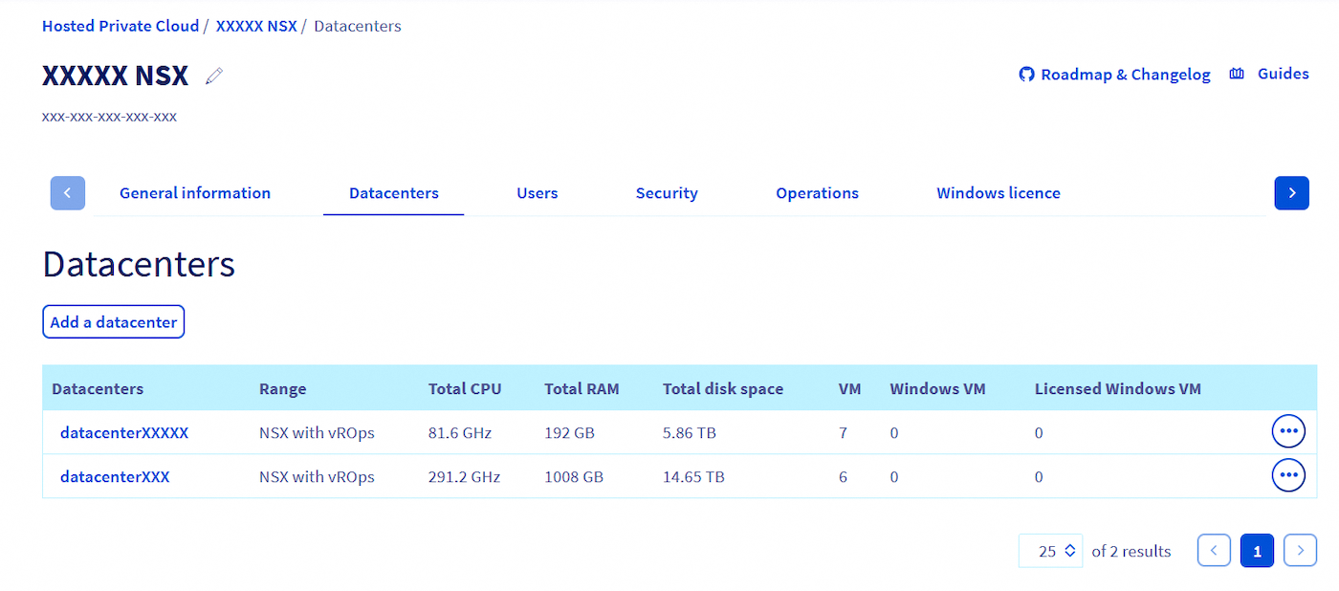Switch to the General information tab
This screenshot has width=1339, height=591.
(x=195, y=193)
